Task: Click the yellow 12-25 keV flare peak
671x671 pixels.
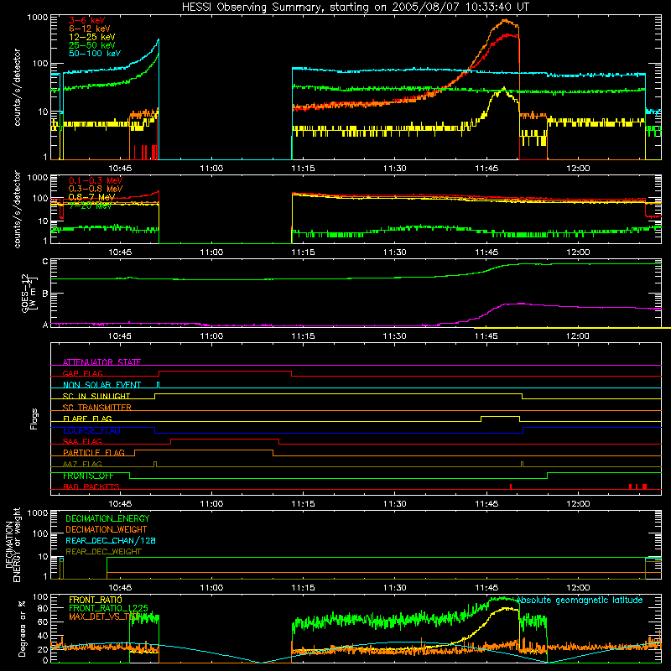Action: pyautogui.click(x=504, y=88)
